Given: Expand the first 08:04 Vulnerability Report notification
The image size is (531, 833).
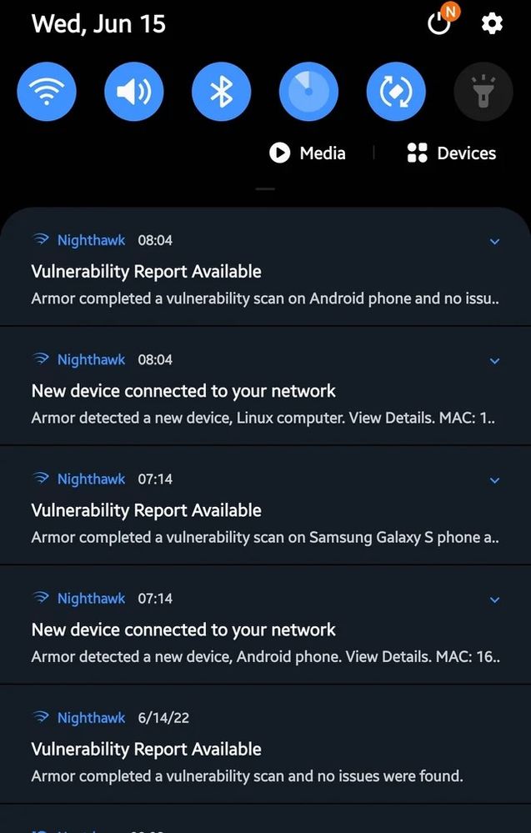Looking at the screenshot, I should coord(494,242).
